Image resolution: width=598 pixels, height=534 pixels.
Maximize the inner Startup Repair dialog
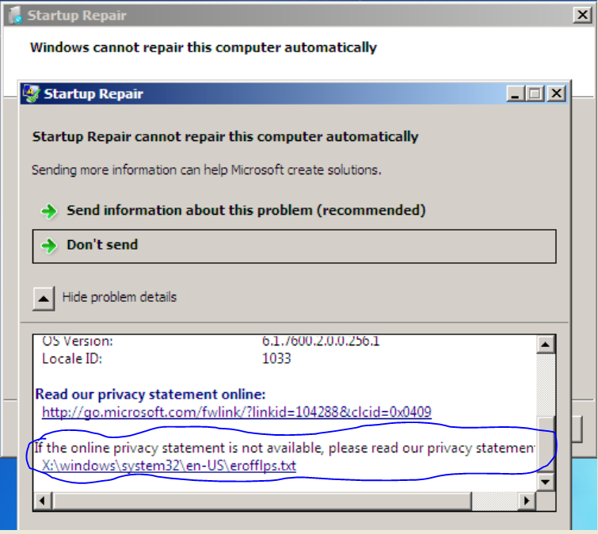pos(535,93)
